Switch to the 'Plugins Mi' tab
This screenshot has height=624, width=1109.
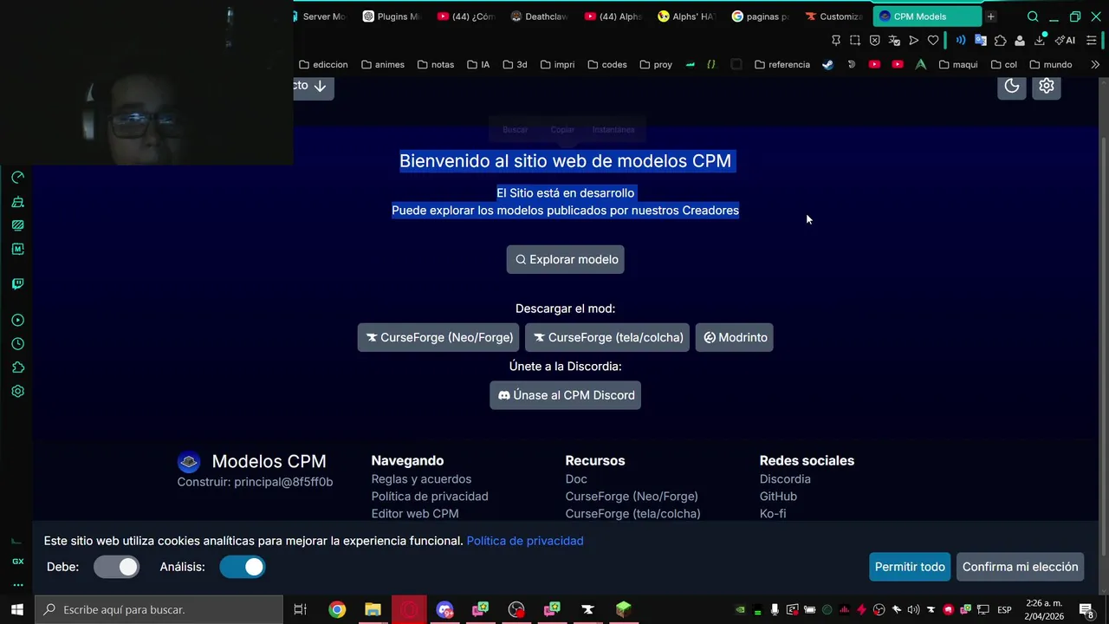click(x=391, y=16)
